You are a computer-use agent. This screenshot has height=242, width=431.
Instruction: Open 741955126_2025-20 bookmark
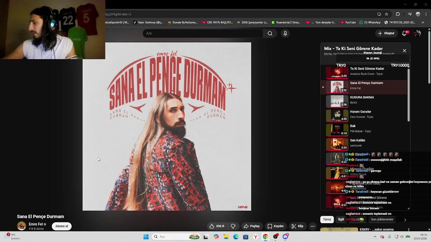400,23
